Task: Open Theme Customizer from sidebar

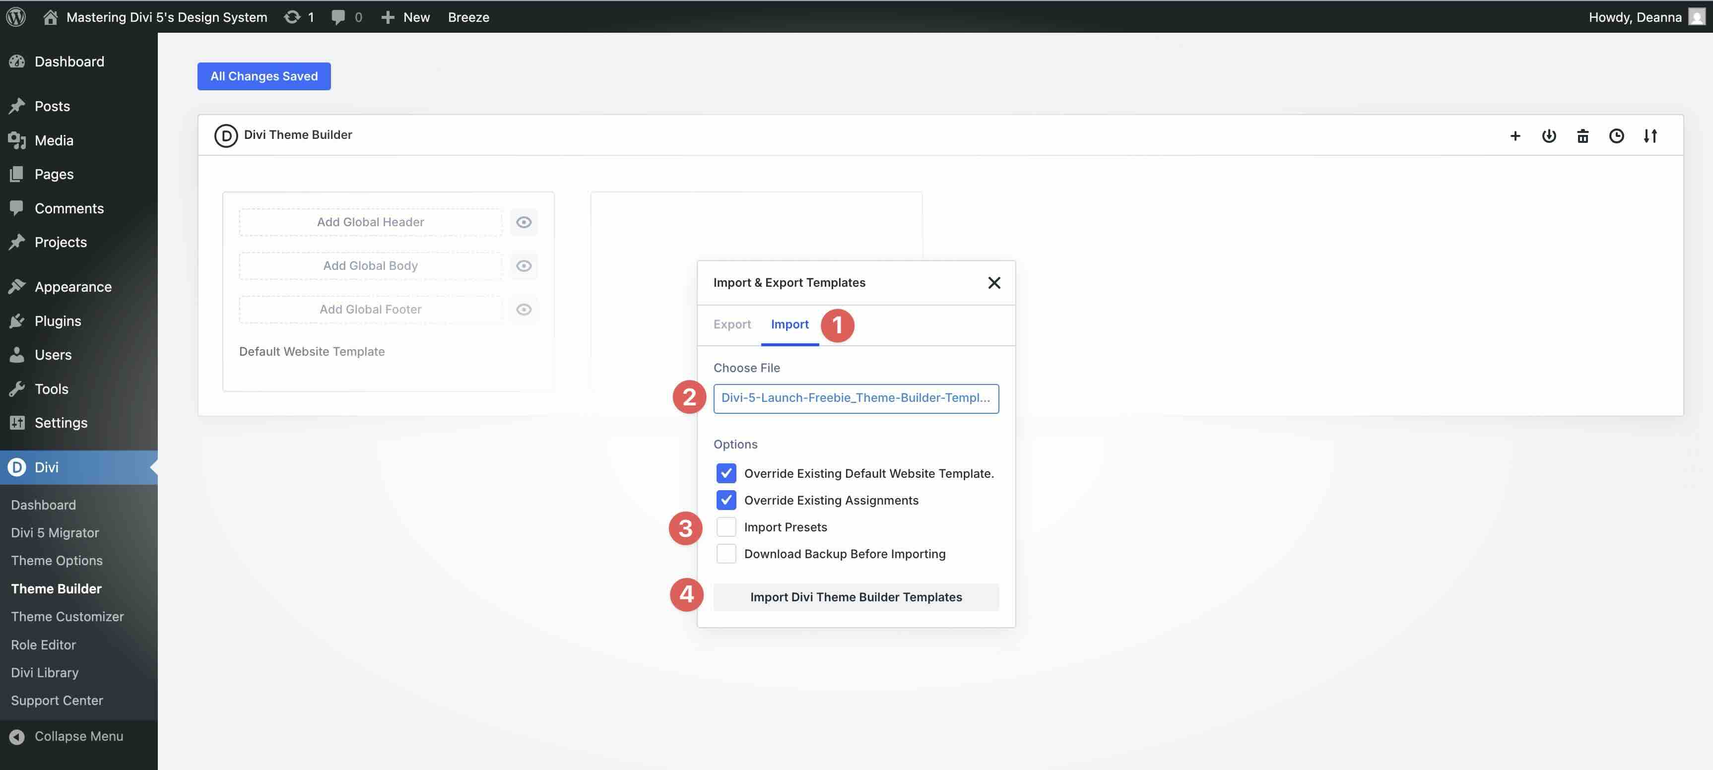Action: (67, 616)
